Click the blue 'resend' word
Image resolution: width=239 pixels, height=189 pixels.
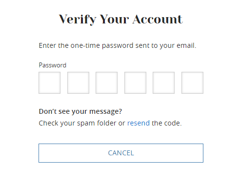pos(139,123)
